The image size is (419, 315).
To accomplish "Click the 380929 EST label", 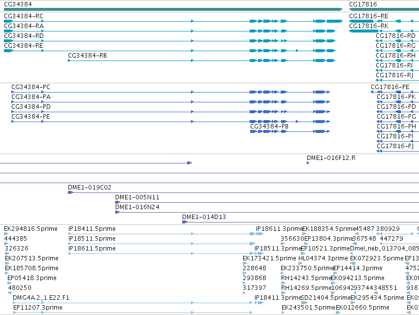I will pyautogui.click(x=388, y=229).
